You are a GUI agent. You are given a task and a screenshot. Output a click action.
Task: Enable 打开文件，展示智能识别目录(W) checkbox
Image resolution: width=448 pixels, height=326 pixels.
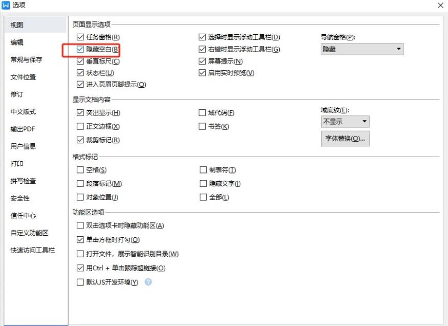80,254
